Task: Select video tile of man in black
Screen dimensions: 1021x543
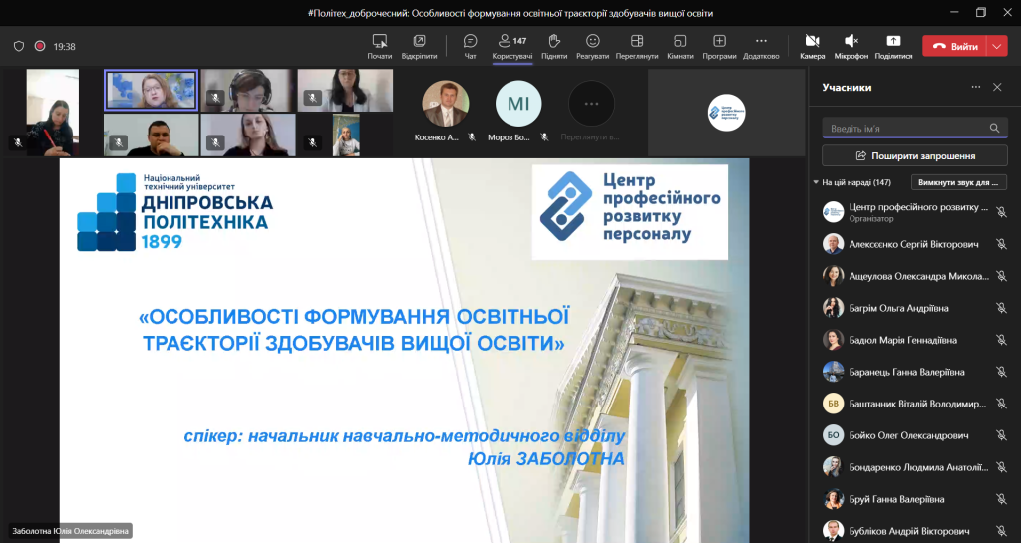Action: [x=152, y=135]
